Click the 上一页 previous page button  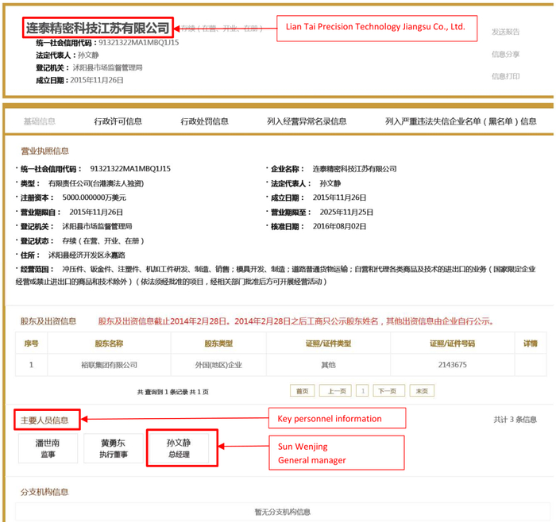pyautogui.click(x=335, y=391)
